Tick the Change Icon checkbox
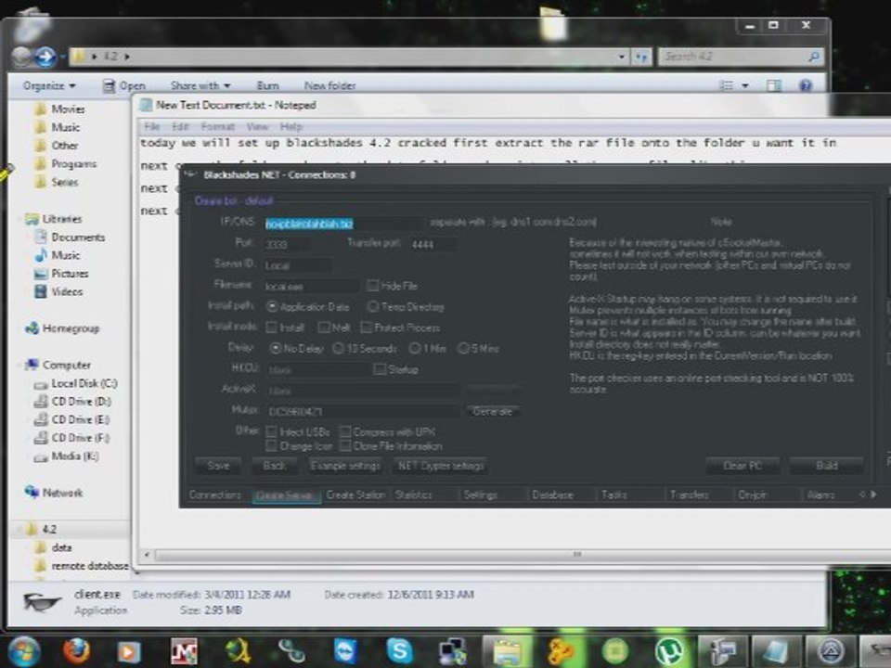Screen dimensions: 891x668 (x=272, y=446)
